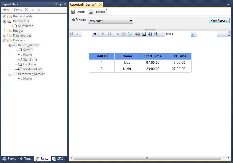Open the export save dropdown
Screen dimensions: 233x163
click(x=157, y=34)
